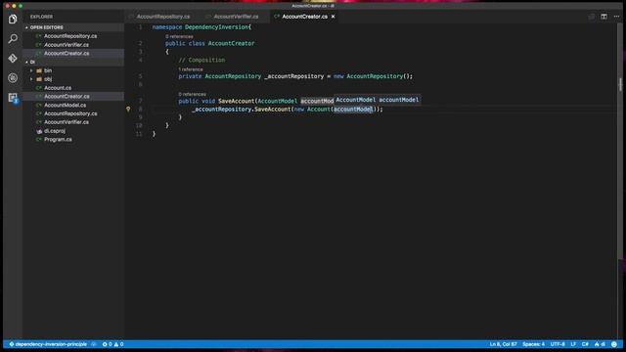
Task: Select AccountCreator.cs under di folder
Action: click(x=67, y=96)
